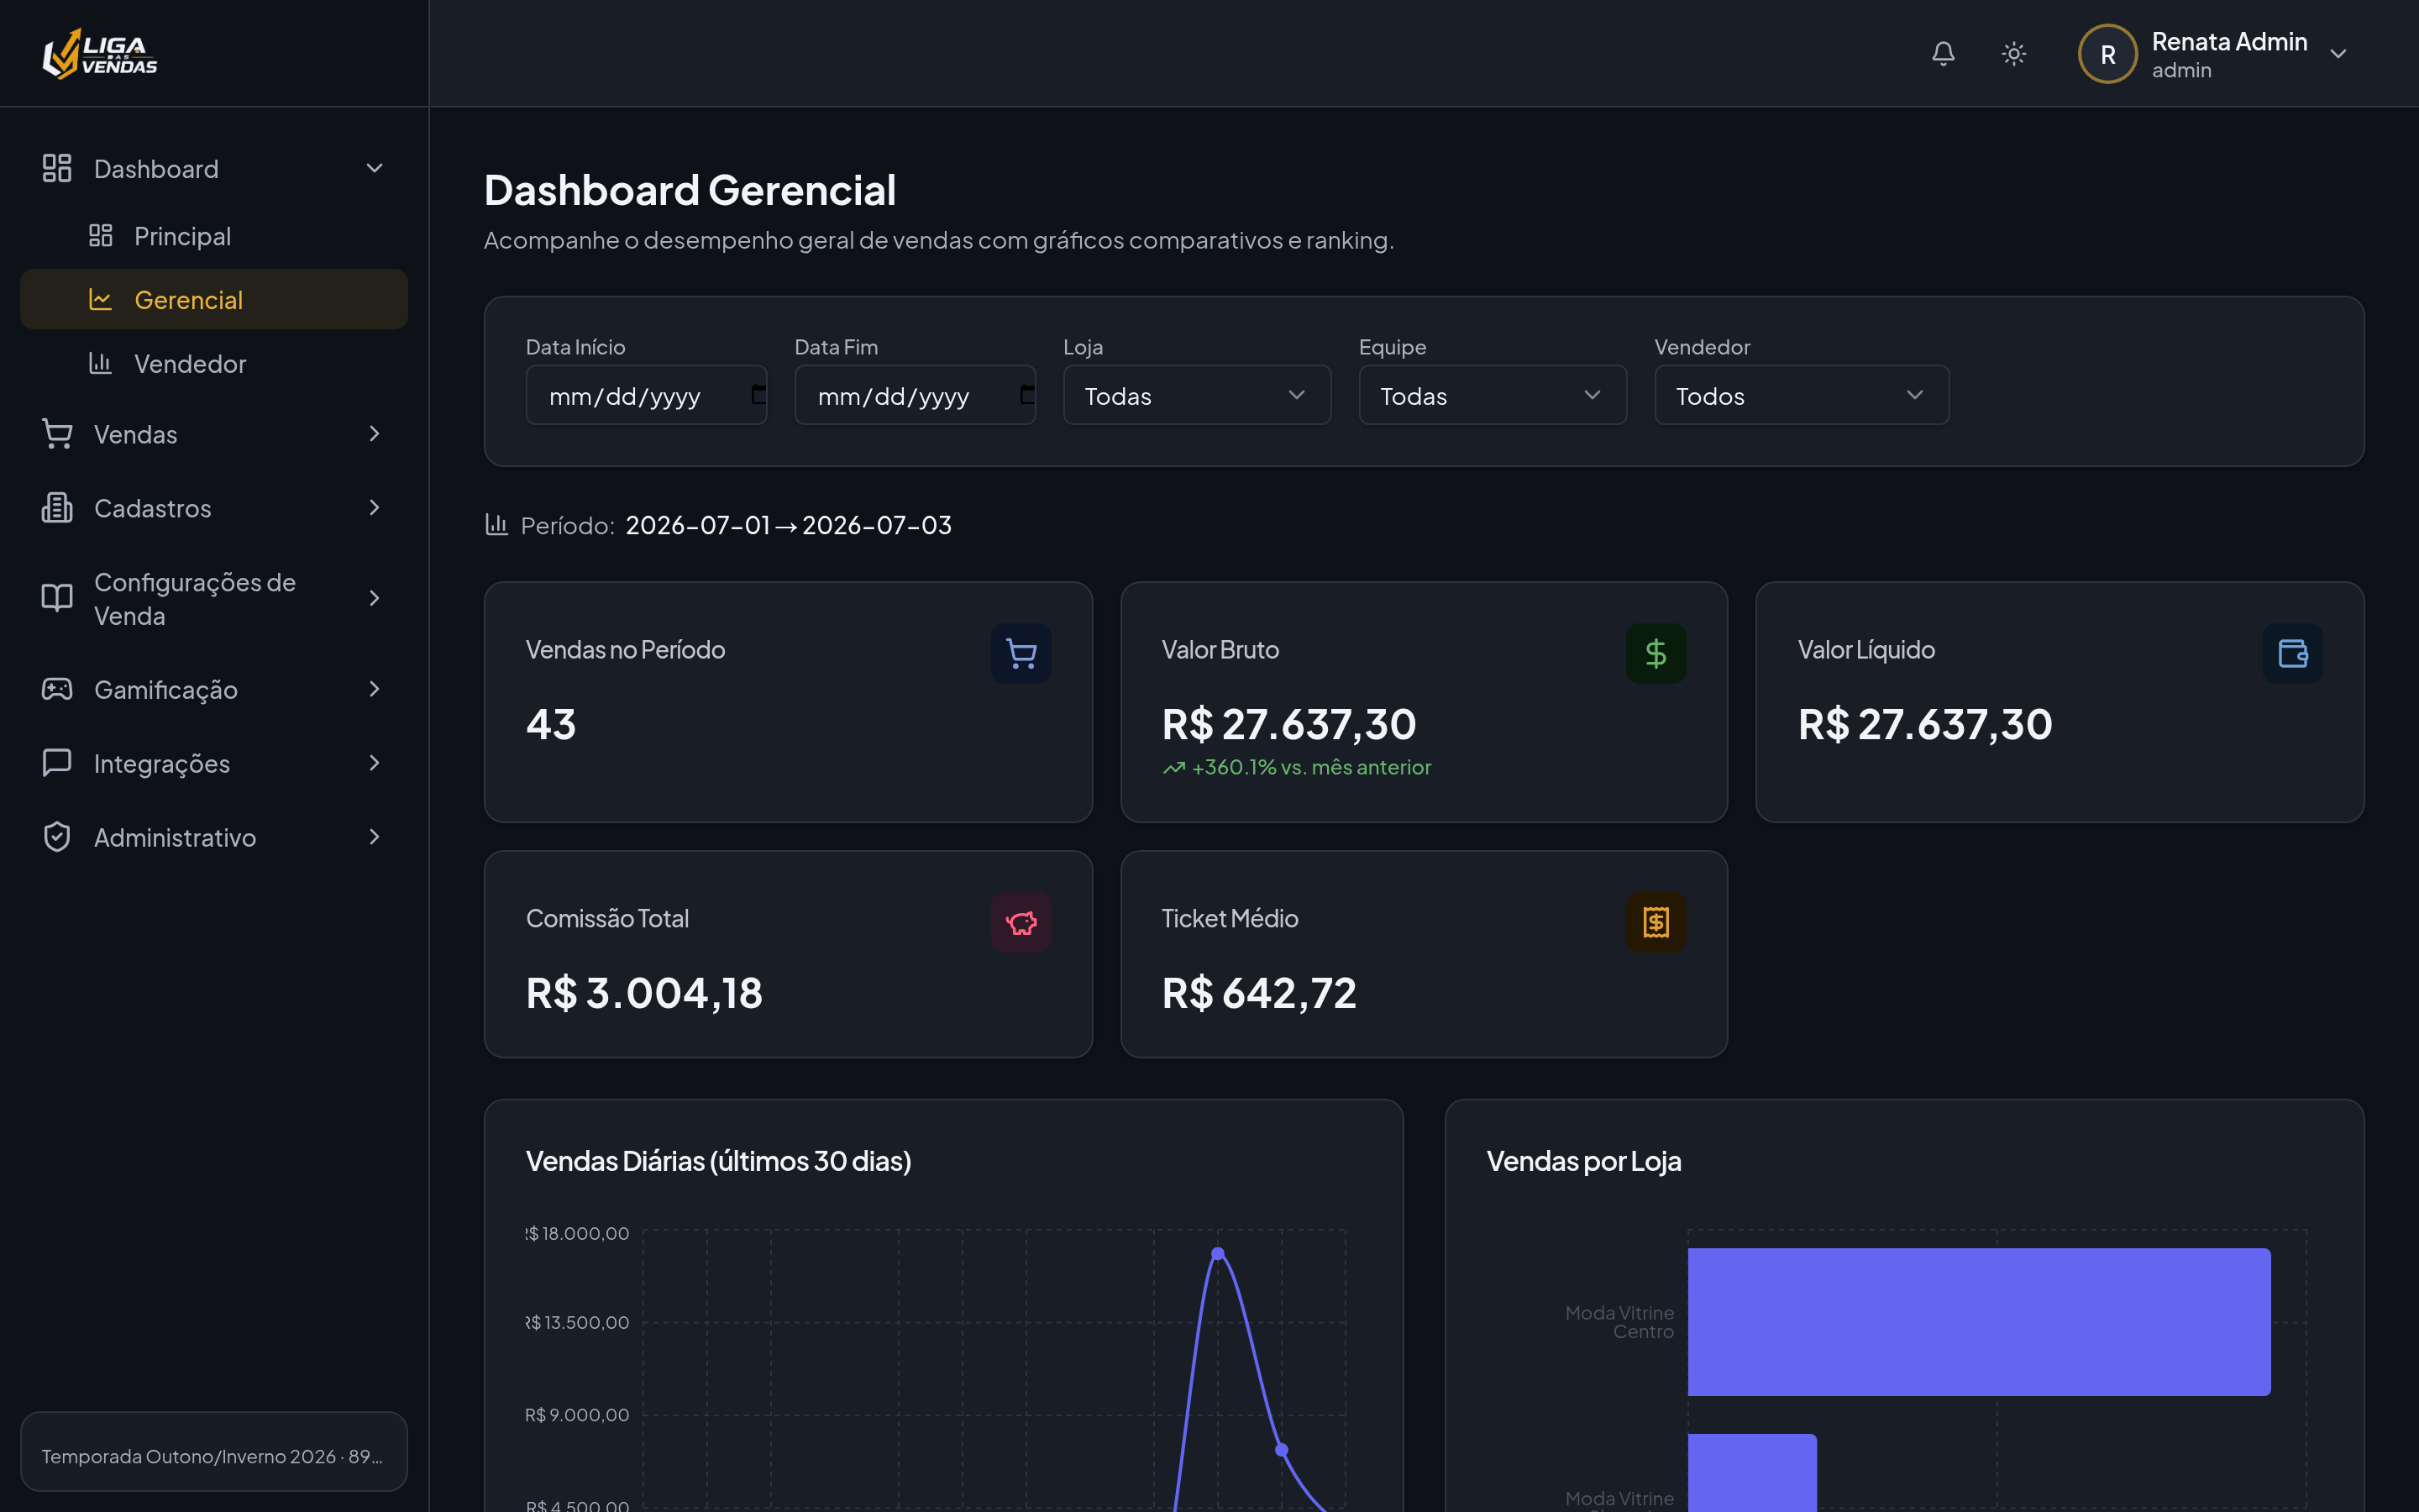Click the Renata Admin avatar circle

2107,54
